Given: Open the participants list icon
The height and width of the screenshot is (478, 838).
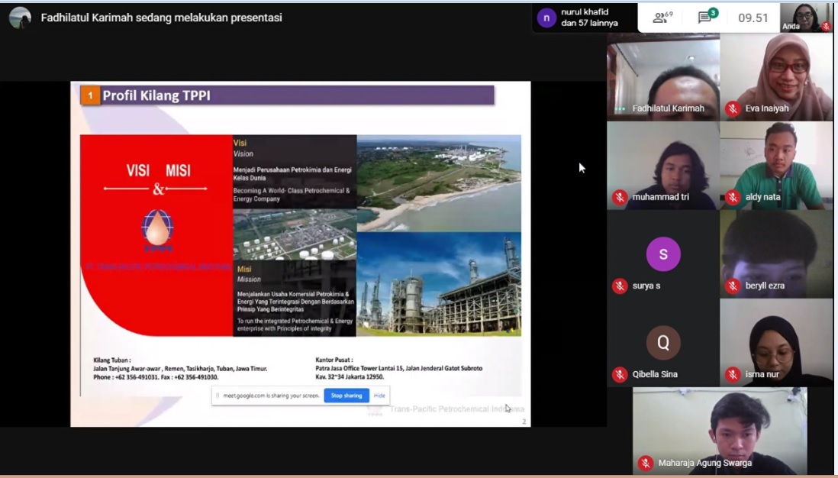Looking at the screenshot, I should 662,18.
